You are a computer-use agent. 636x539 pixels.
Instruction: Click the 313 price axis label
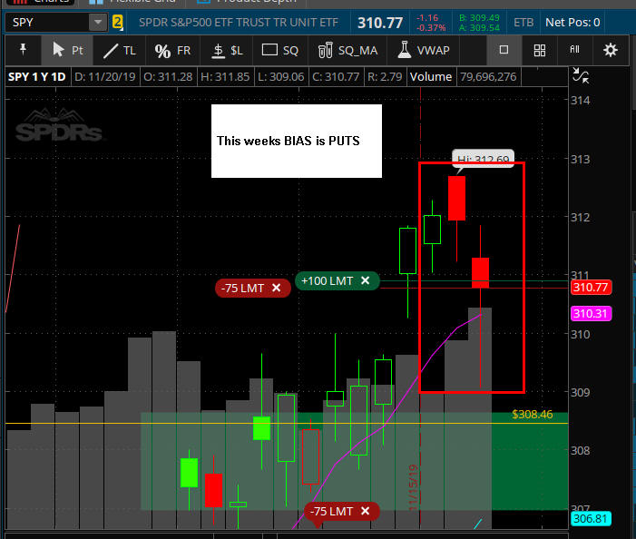click(581, 159)
